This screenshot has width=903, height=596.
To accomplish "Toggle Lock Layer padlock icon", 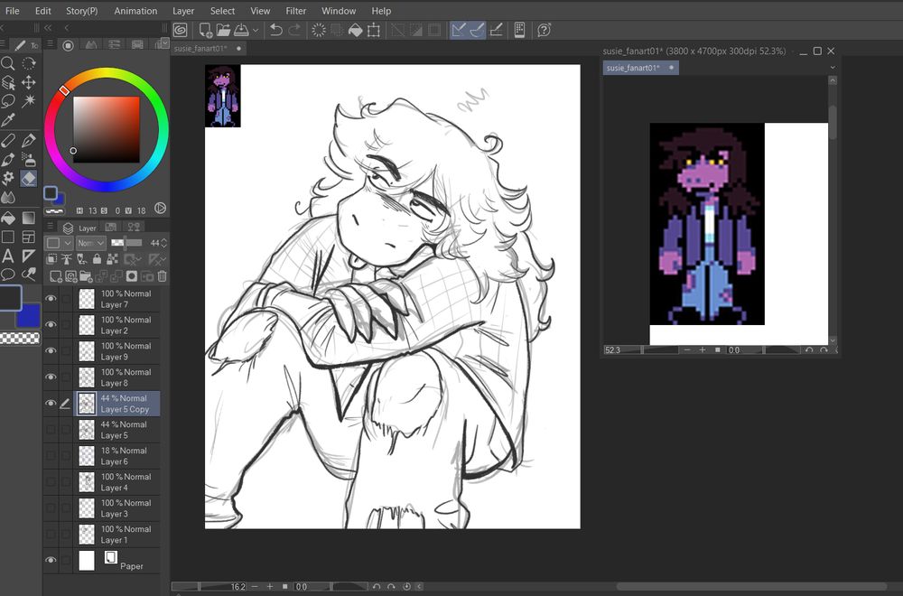I will tap(97, 259).
